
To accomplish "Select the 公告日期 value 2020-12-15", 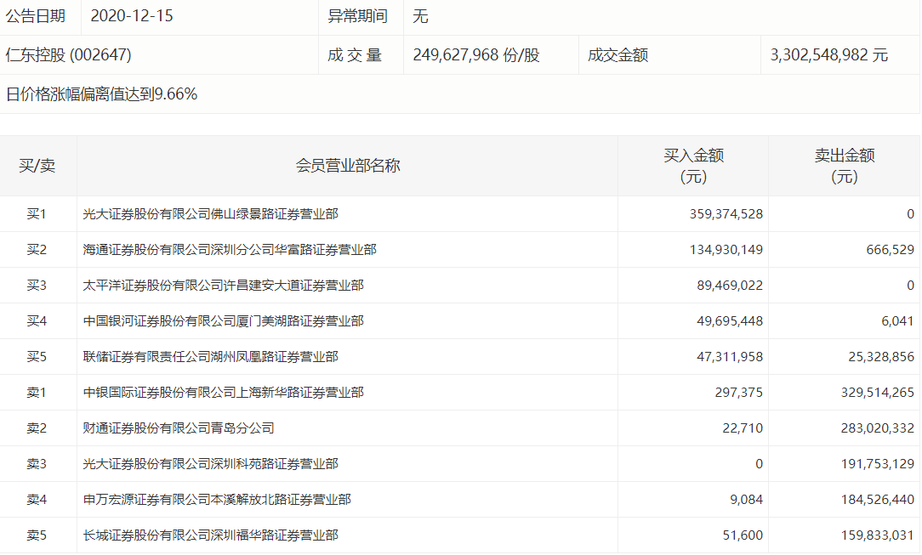I will coord(131,16).
